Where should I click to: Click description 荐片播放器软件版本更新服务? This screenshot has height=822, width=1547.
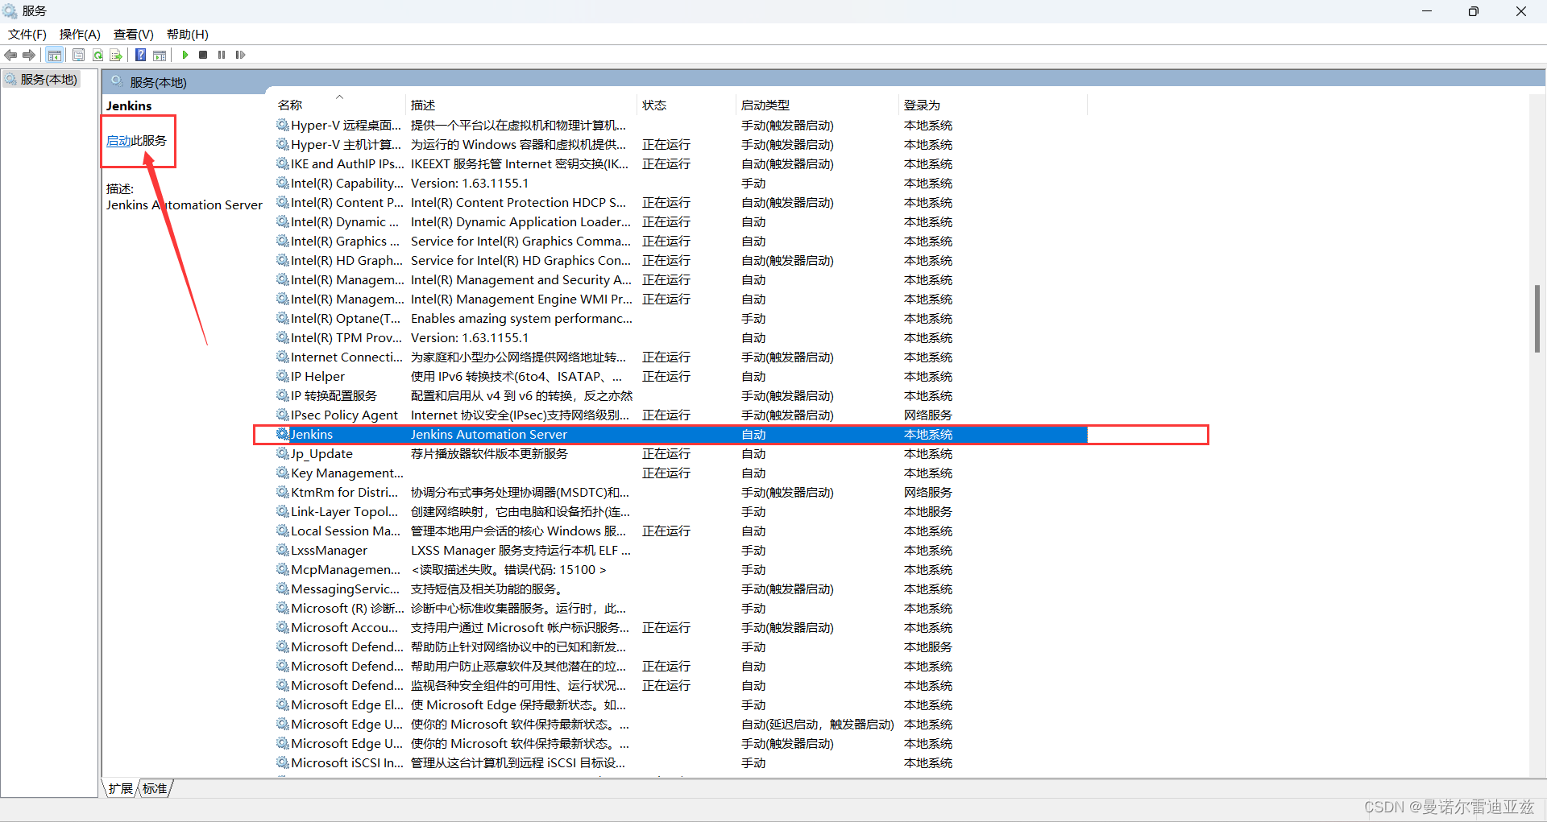pyautogui.click(x=489, y=453)
